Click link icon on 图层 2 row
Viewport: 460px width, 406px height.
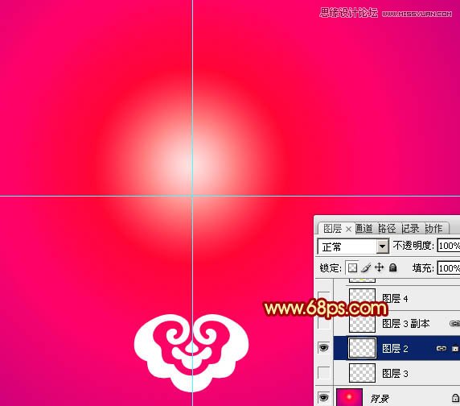442,349
